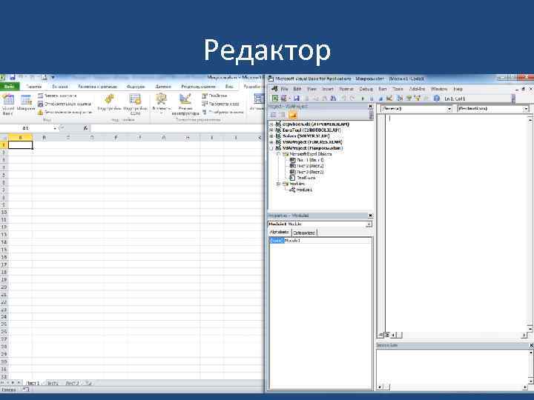The height and width of the screenshot is (400, 534).
Task: Click column H header in Excel sheet
Action: 188,138
